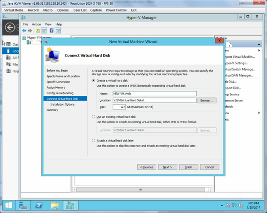Collapse the Actions pane section arrow
267x213 pixels.
259,44
